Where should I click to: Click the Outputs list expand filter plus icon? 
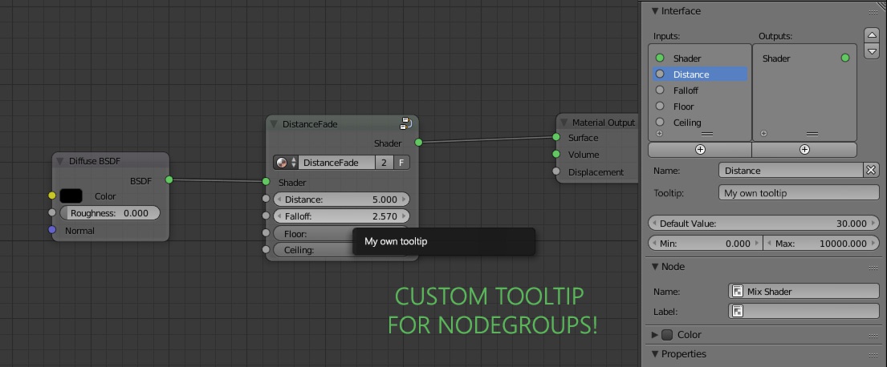click(x=763, y=134)
